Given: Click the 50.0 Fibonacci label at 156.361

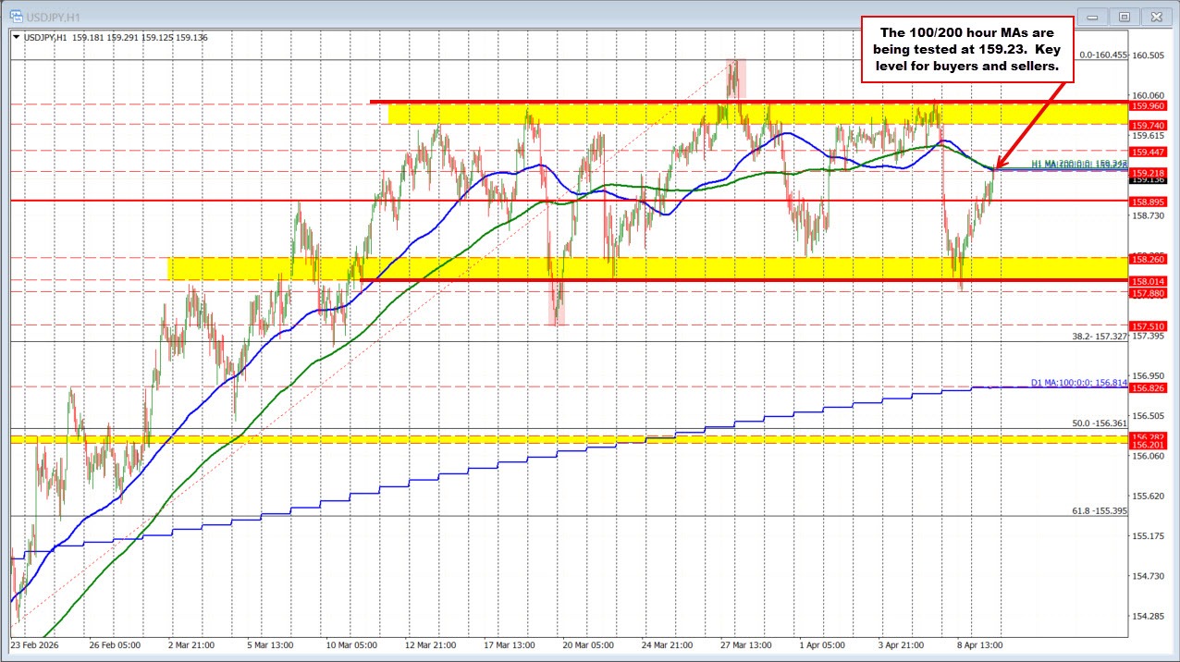Looking at the screenshot, I should [1097, 424].
